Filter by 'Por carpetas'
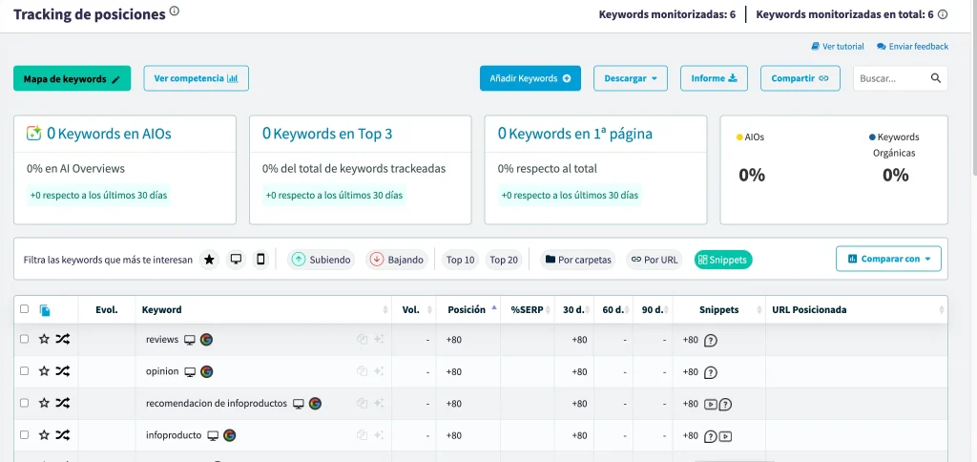The image size is (977, 462). point(577,260)
